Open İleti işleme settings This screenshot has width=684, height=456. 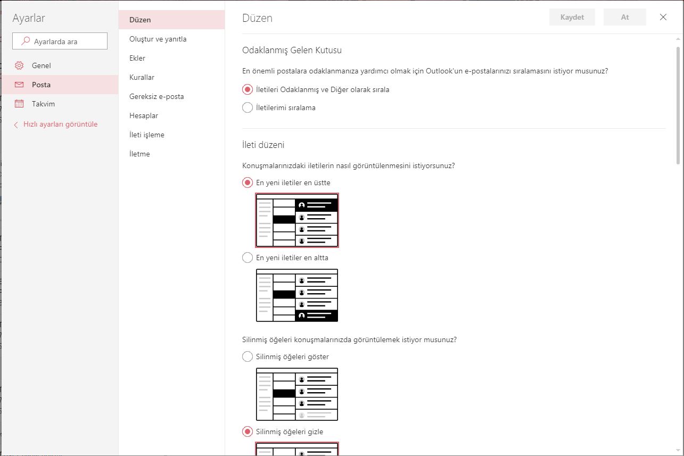pyautogui.click(x=171, y=135)
